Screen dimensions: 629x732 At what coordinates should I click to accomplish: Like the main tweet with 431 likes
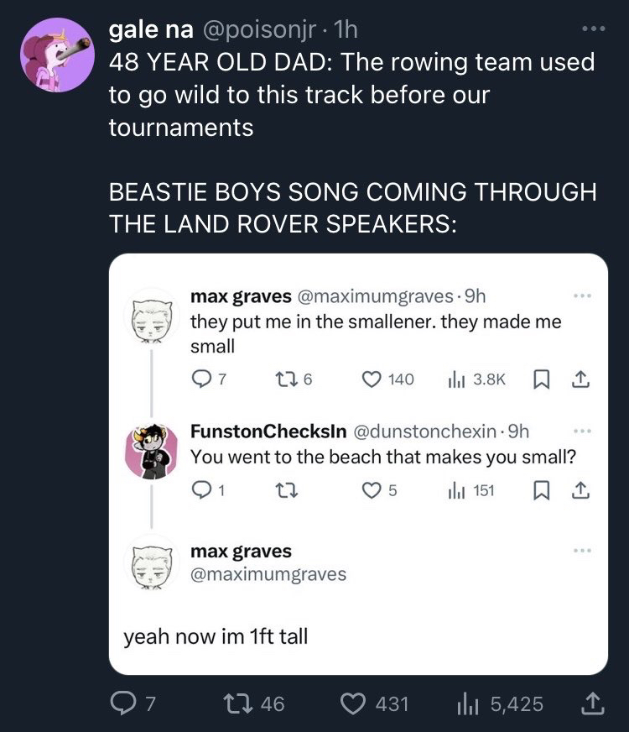pyautogui.click(x=351, y=703)
